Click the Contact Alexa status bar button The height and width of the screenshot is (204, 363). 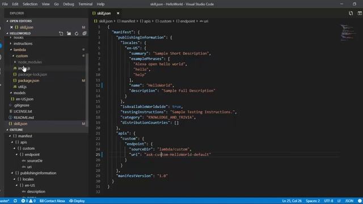click(x=52, y=201)
